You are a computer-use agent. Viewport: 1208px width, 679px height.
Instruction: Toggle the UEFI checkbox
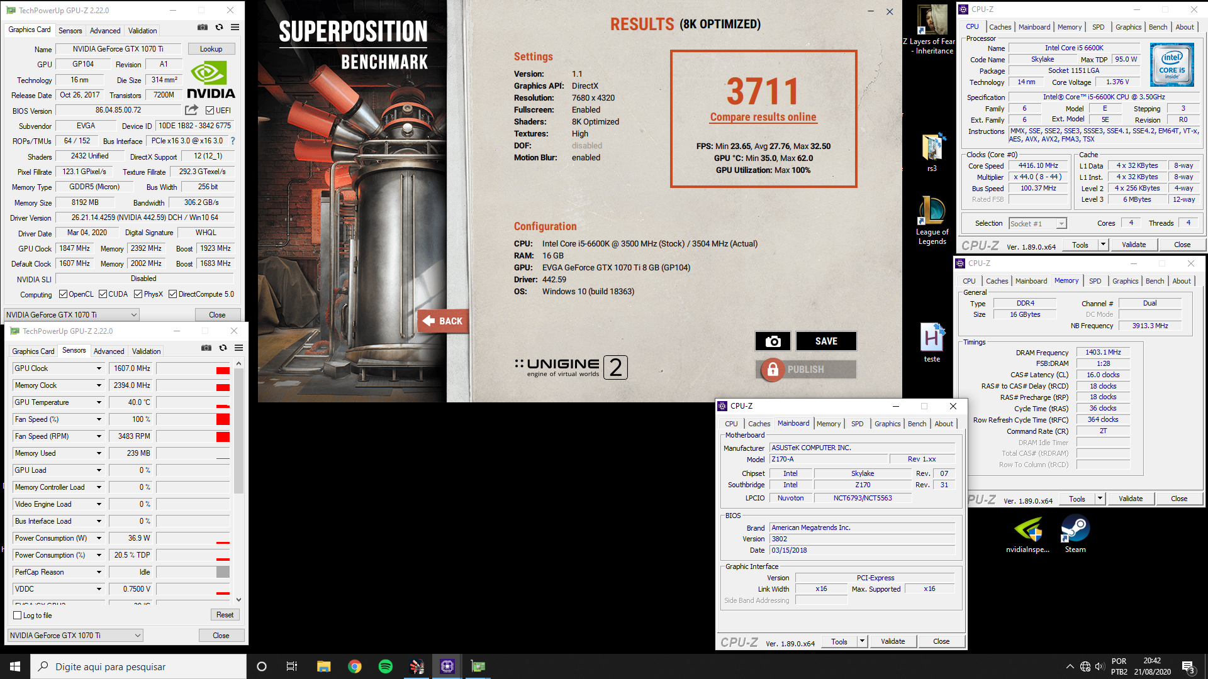[210, 111]
